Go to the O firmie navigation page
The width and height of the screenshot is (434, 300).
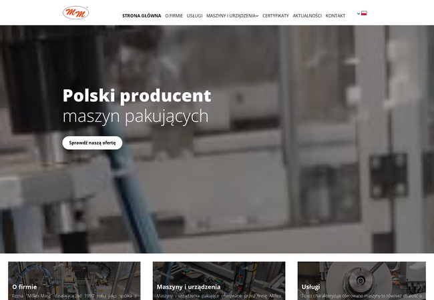click(174, 16)
